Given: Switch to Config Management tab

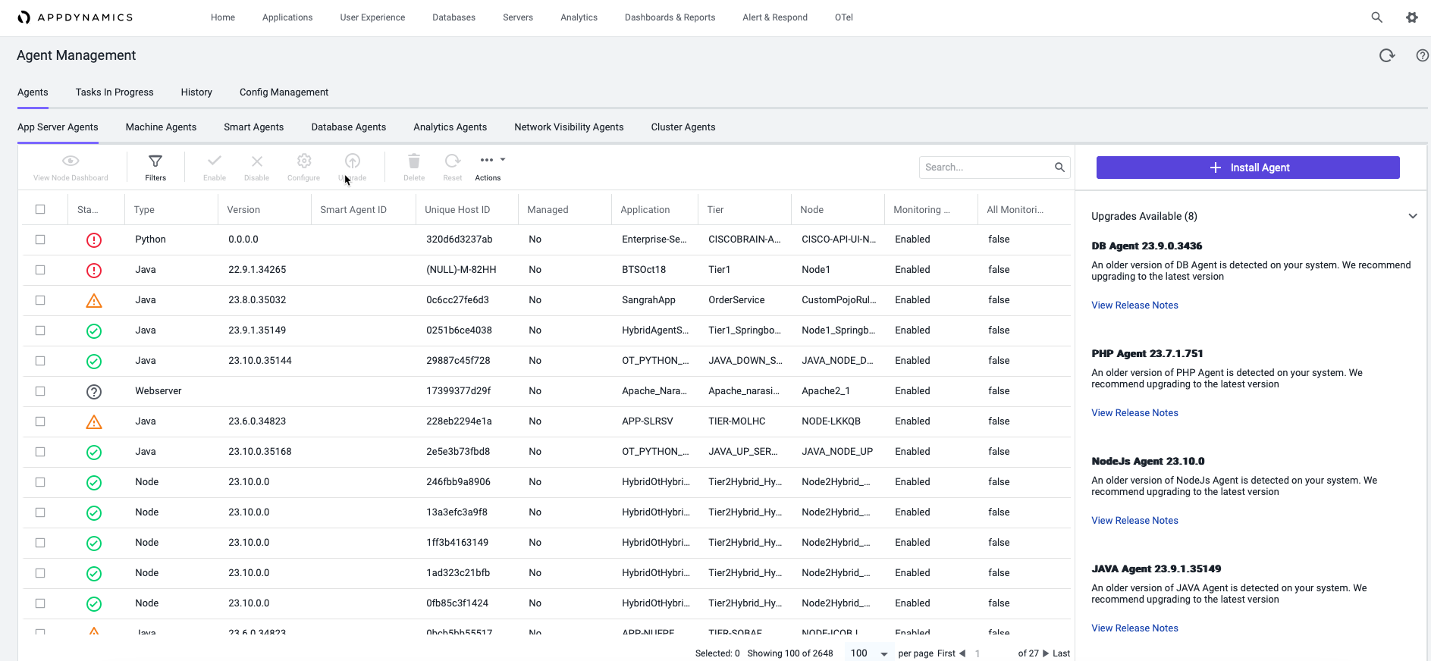Looking at the screenshot, I should (284, 92).
